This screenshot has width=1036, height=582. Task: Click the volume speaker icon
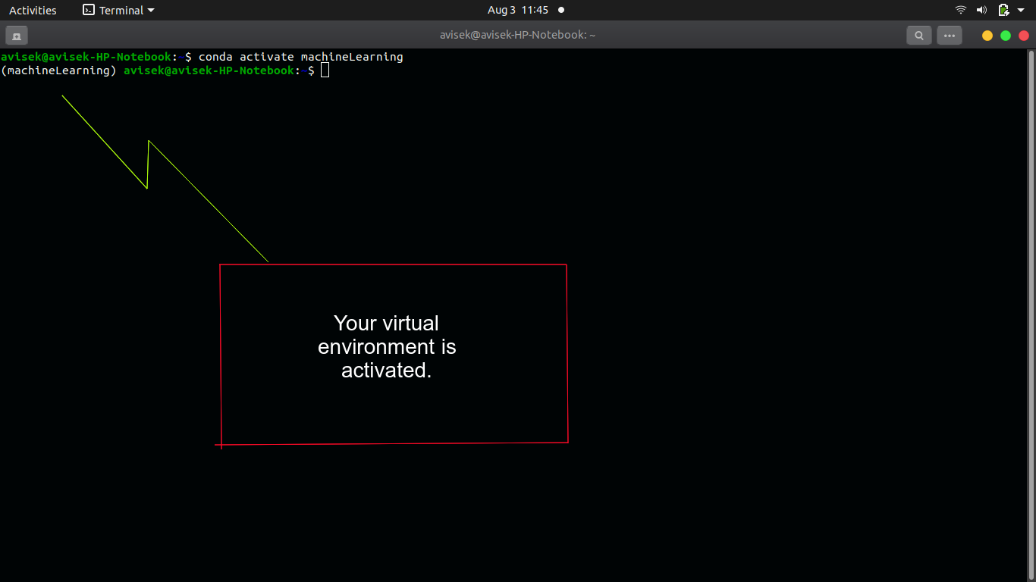981,10
